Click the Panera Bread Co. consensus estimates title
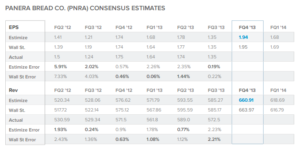This screenshot has height=147, width=295. coord(85,8)
